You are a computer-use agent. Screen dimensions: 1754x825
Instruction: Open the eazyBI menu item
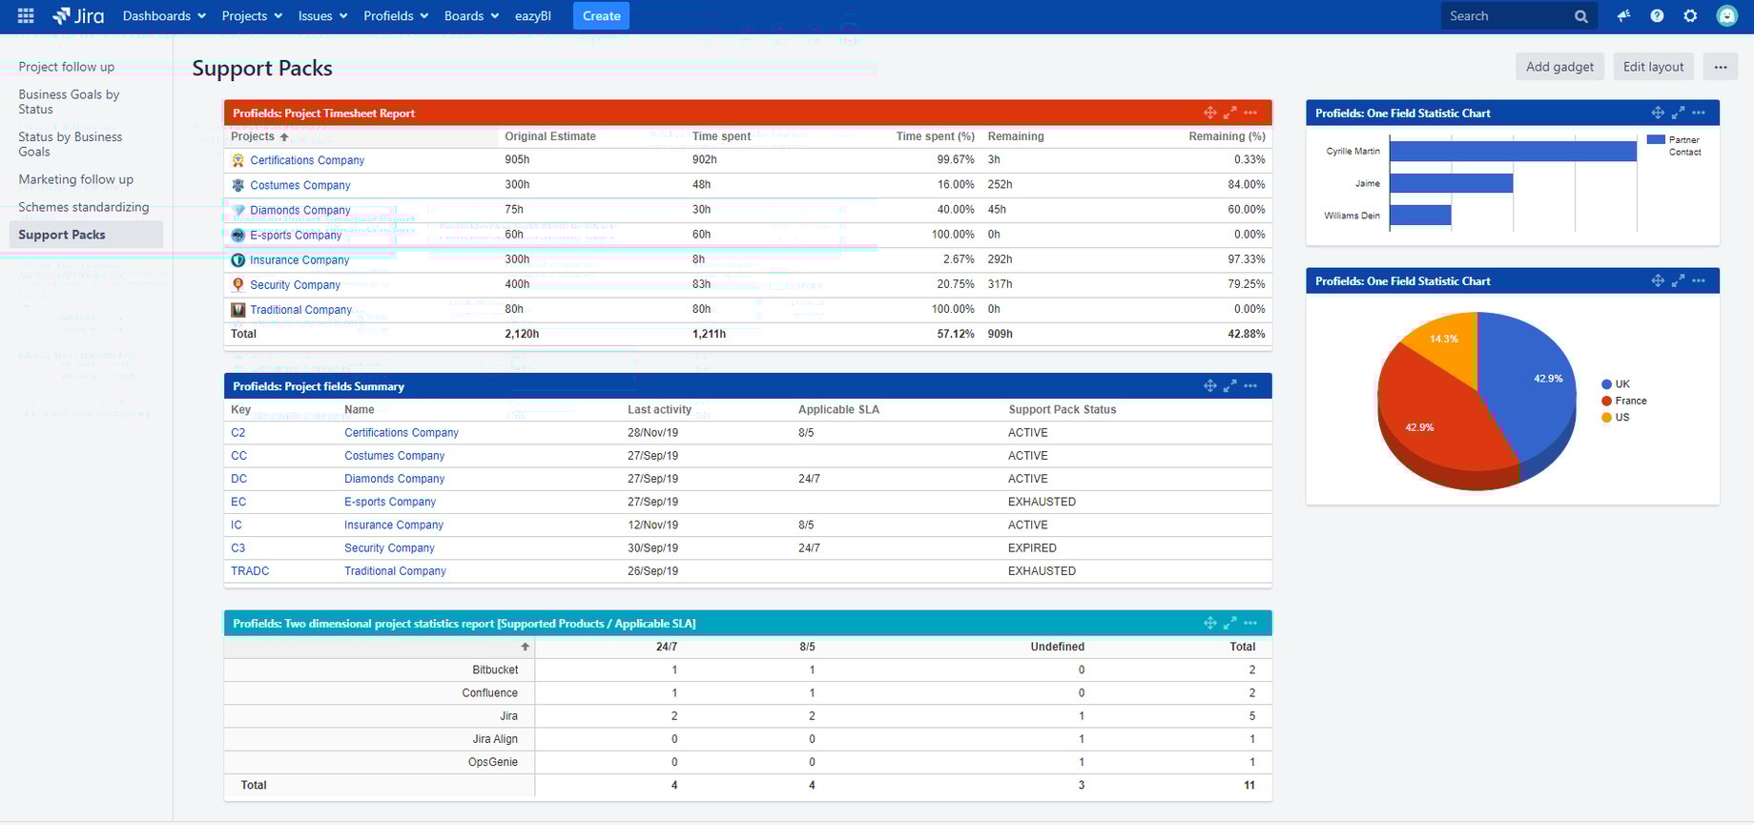point(533,15)
